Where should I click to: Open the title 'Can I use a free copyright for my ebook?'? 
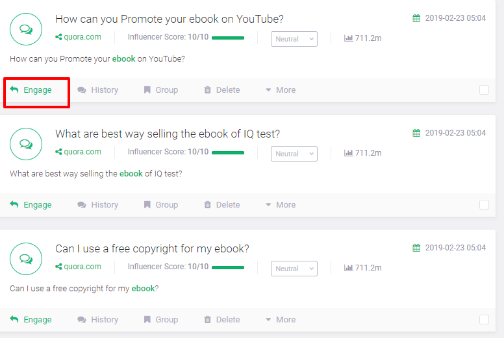point(152,248)
